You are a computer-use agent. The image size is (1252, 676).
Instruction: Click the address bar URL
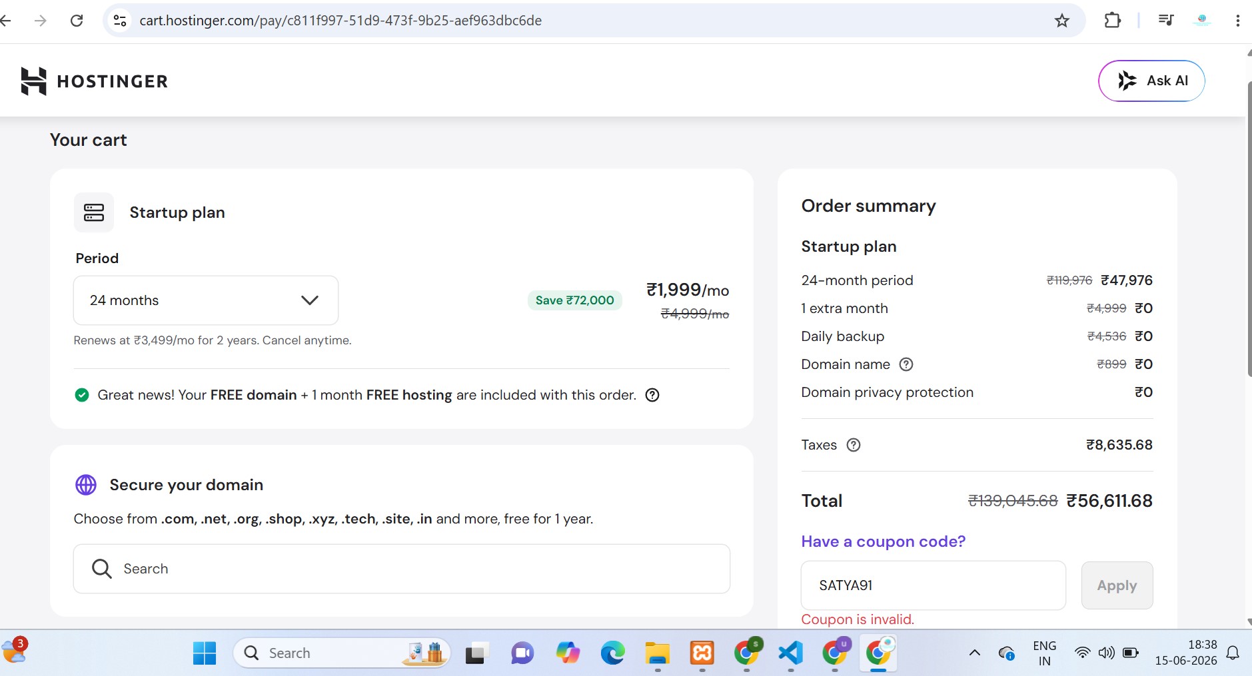(340, 21)
